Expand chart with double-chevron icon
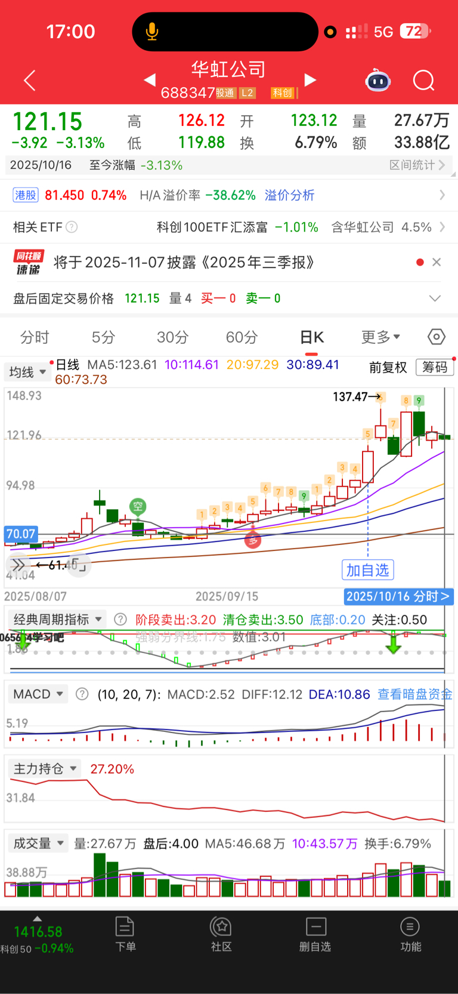The image size is (458, 994). click(x=18, y=564)
